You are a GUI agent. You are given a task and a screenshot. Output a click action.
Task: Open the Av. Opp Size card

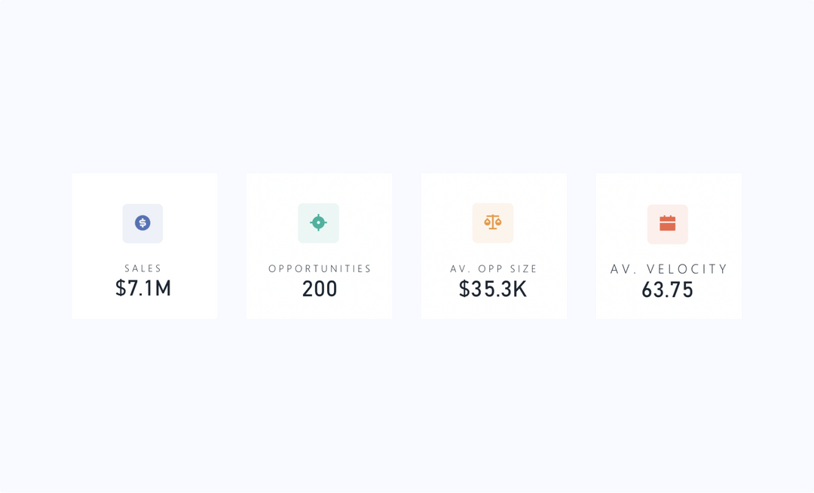(494, 246)
